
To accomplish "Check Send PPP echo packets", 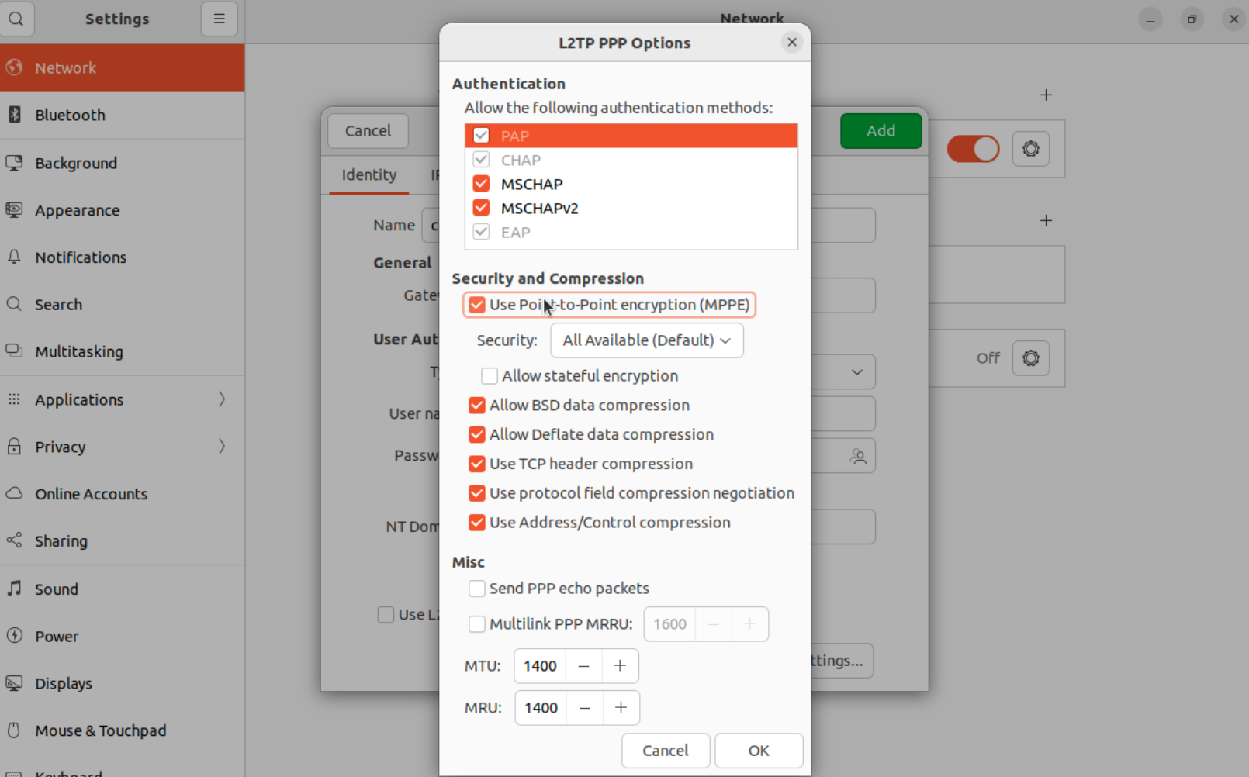I will coord(477,589).
